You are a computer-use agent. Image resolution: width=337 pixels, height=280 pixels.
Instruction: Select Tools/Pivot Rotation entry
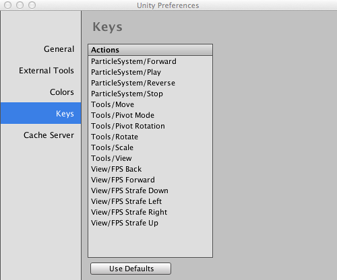pyautogui.click(x=150, y=126)
